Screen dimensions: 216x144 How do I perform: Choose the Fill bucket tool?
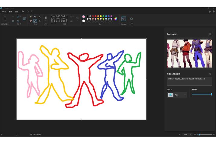(x=35, y=17)
